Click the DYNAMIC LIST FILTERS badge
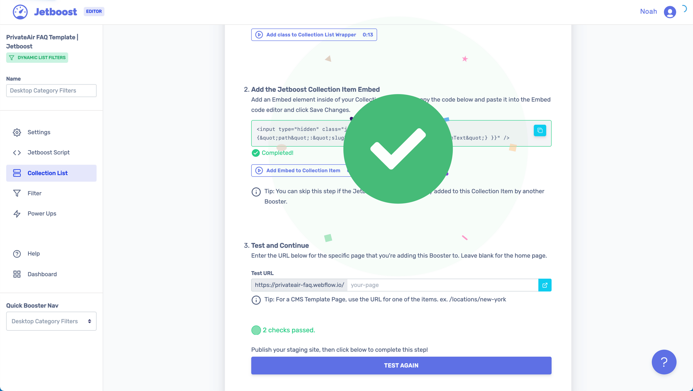Viewport: 693px width, 391px height. coord(37,57)
